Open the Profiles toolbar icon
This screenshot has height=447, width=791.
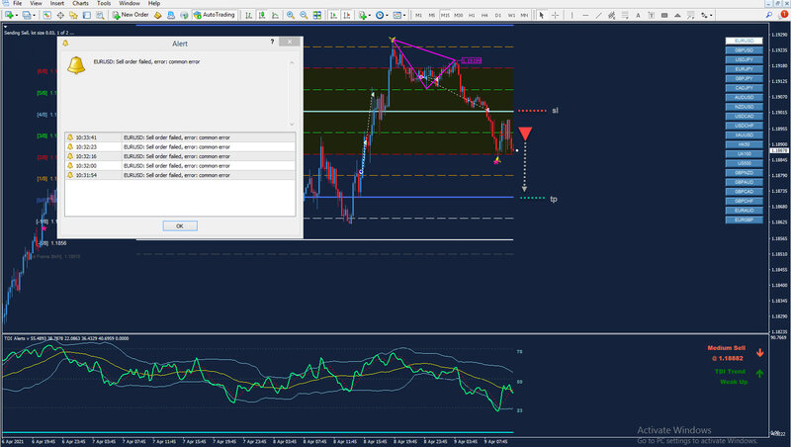click(26, 15)
